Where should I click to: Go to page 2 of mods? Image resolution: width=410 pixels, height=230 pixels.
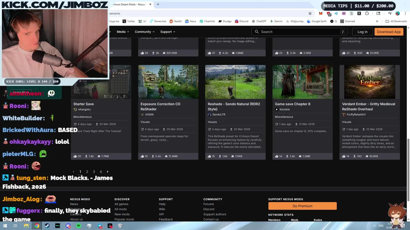click(87, 172)
